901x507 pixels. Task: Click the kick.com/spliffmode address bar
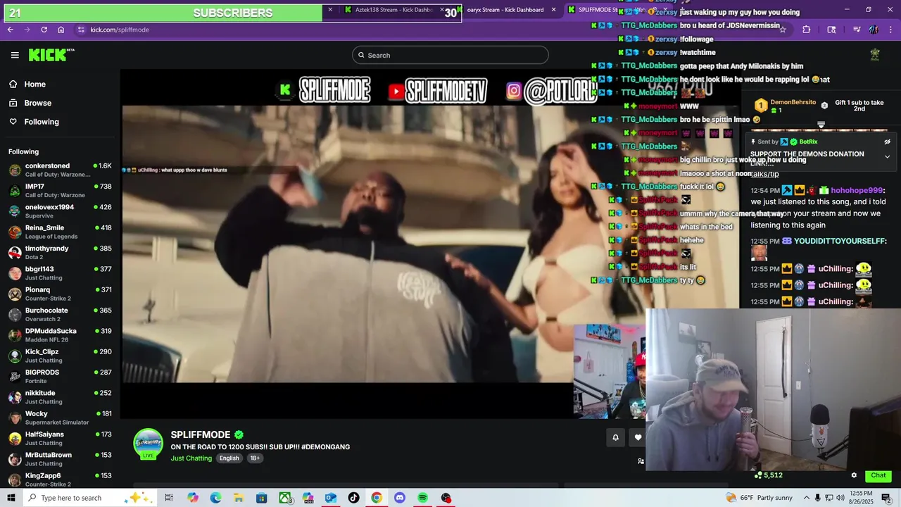[120, 30]
